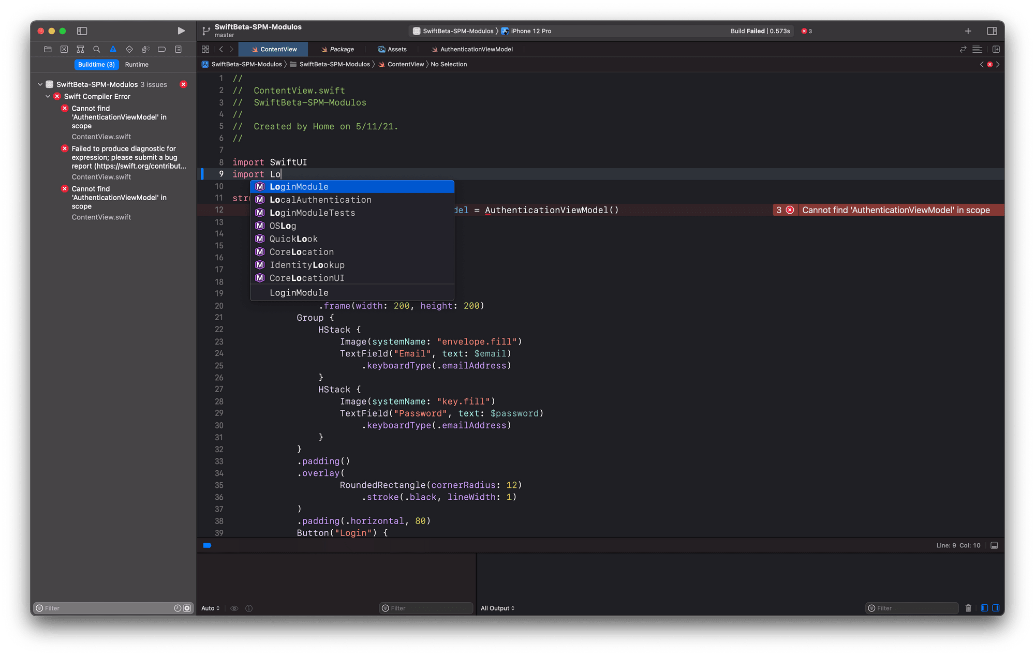Collapse SwiftBeta-SPM-Modulos 3 issues group
This screenshot has height=656, width=1035.
click(x=40, y=84)
